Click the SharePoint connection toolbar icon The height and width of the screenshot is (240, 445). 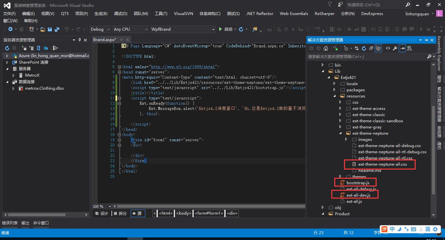coord(38,48)
